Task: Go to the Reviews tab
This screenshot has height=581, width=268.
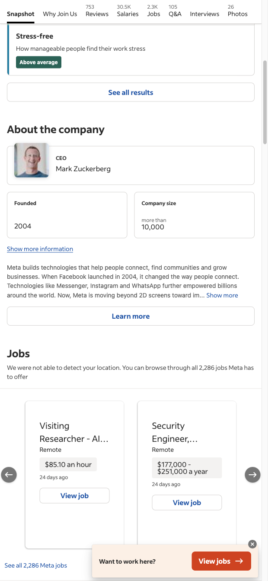Action: (x=97, y=11)
